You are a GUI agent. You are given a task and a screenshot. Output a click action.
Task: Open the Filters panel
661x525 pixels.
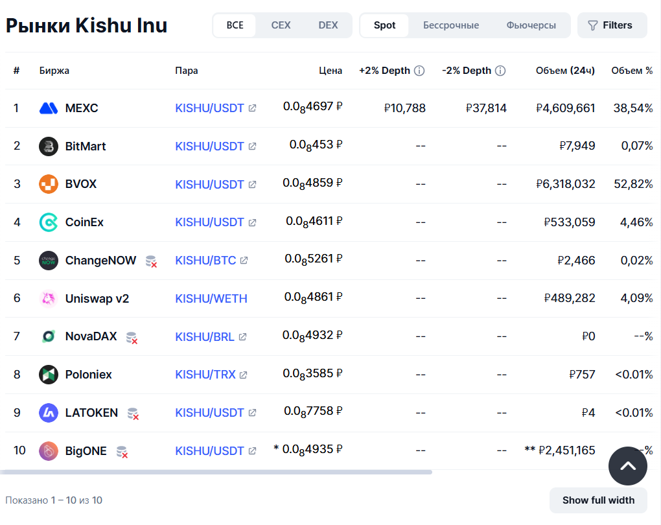[612, 25]
